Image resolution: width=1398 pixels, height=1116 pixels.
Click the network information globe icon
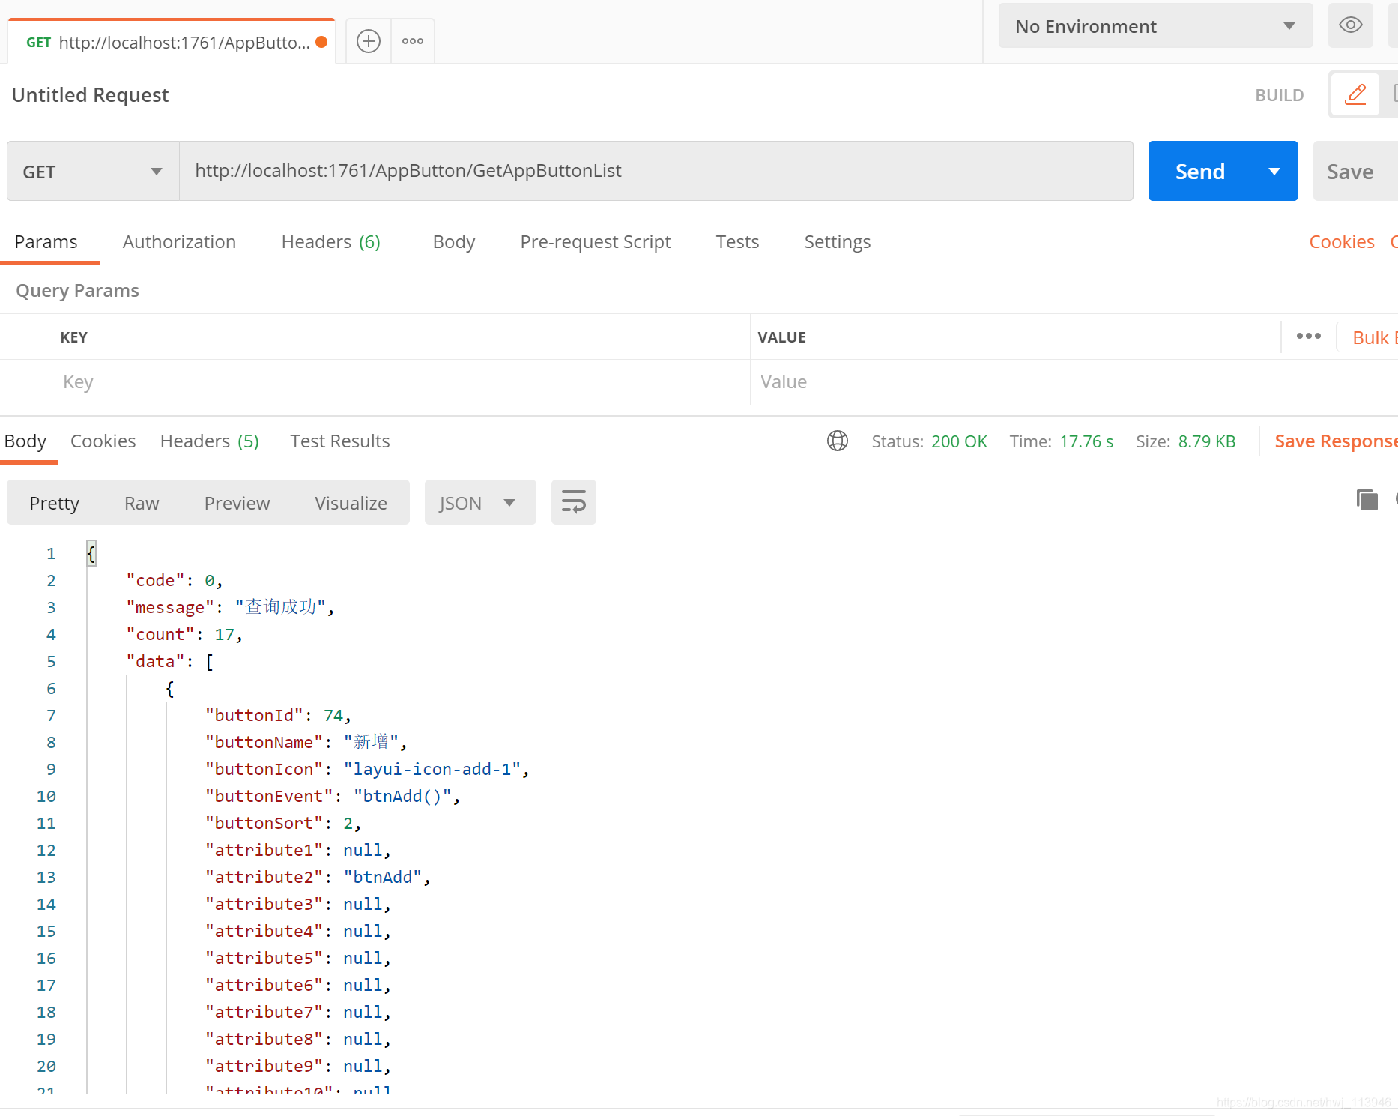837,441
